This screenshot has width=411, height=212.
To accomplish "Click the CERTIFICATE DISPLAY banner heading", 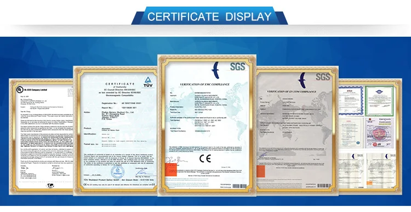I will click(x=209, y=16).
